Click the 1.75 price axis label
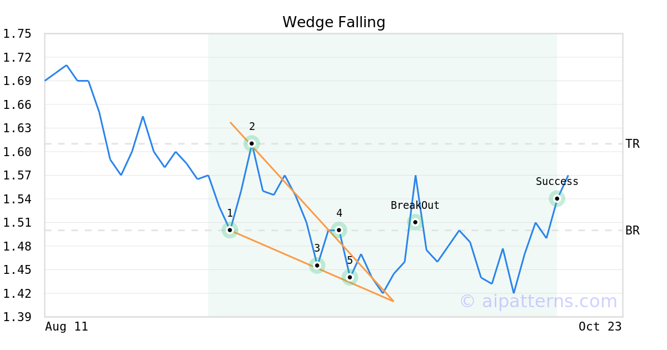Viewport: 667px width, 350px height. [17, 34]
